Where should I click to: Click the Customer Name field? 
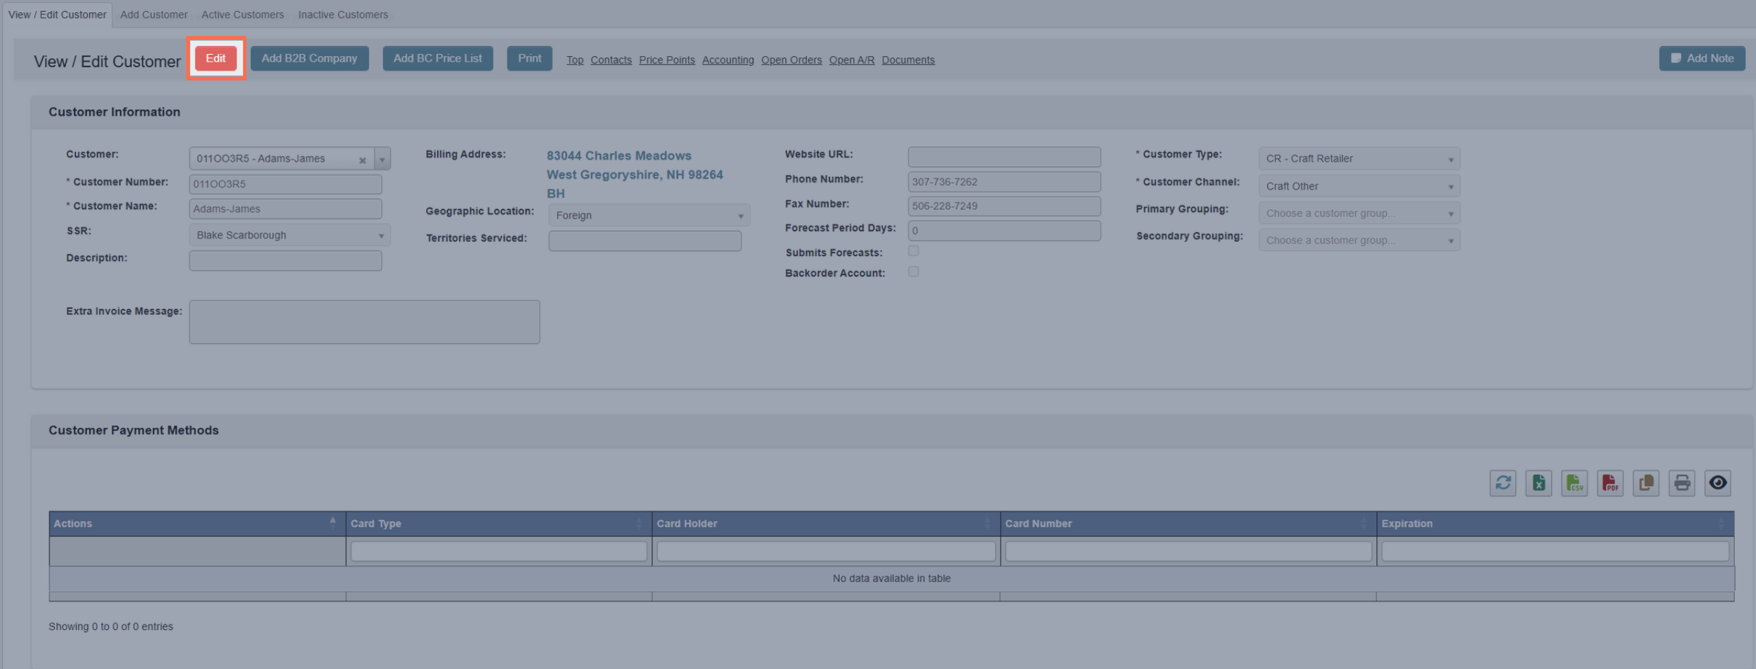pos(285,209)
